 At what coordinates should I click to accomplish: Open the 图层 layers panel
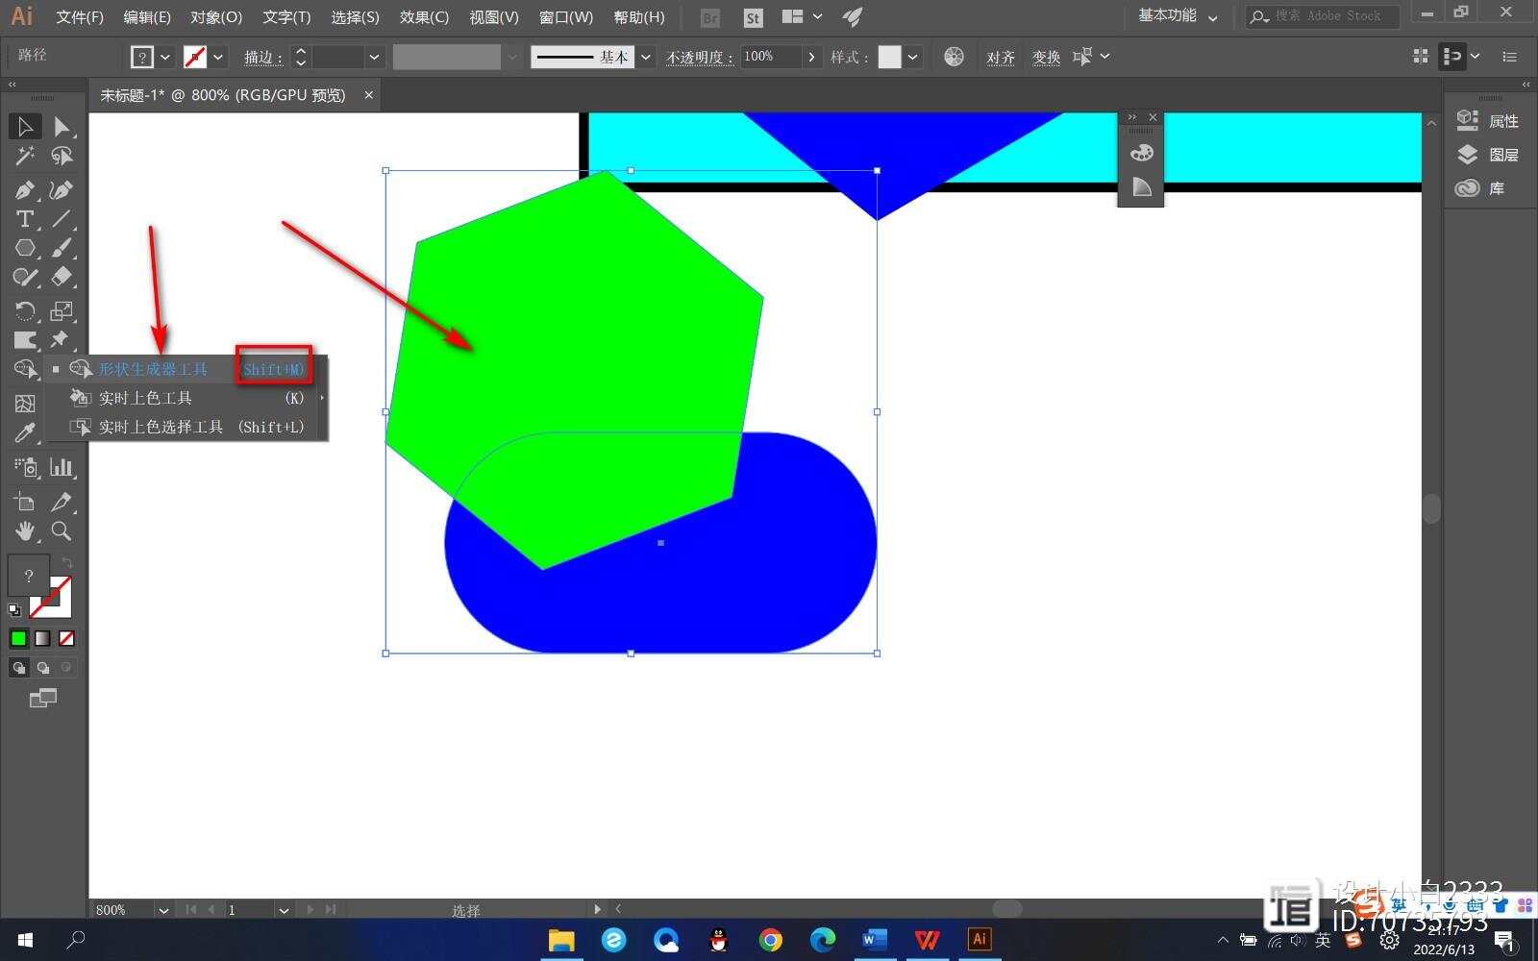pos(1489,155)
